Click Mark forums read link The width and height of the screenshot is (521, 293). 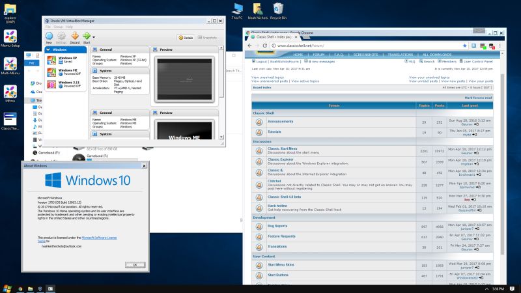(x=478, y=98)
